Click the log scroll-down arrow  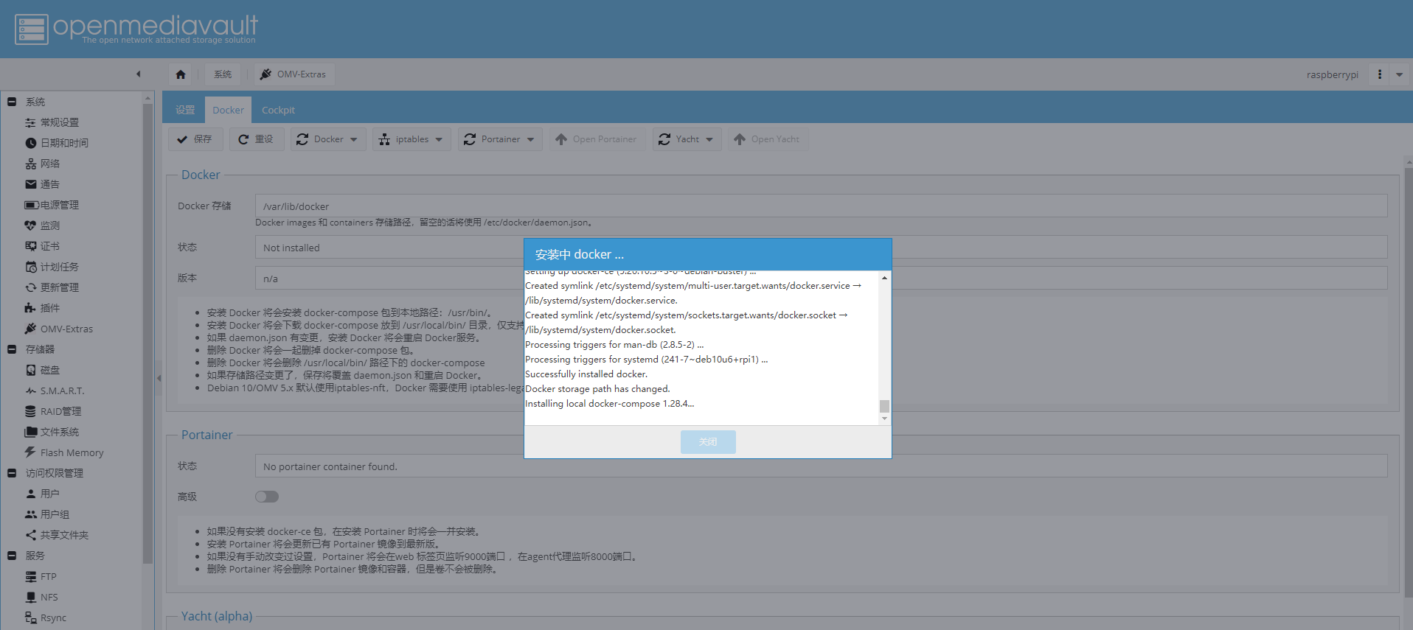click(884, 419)
